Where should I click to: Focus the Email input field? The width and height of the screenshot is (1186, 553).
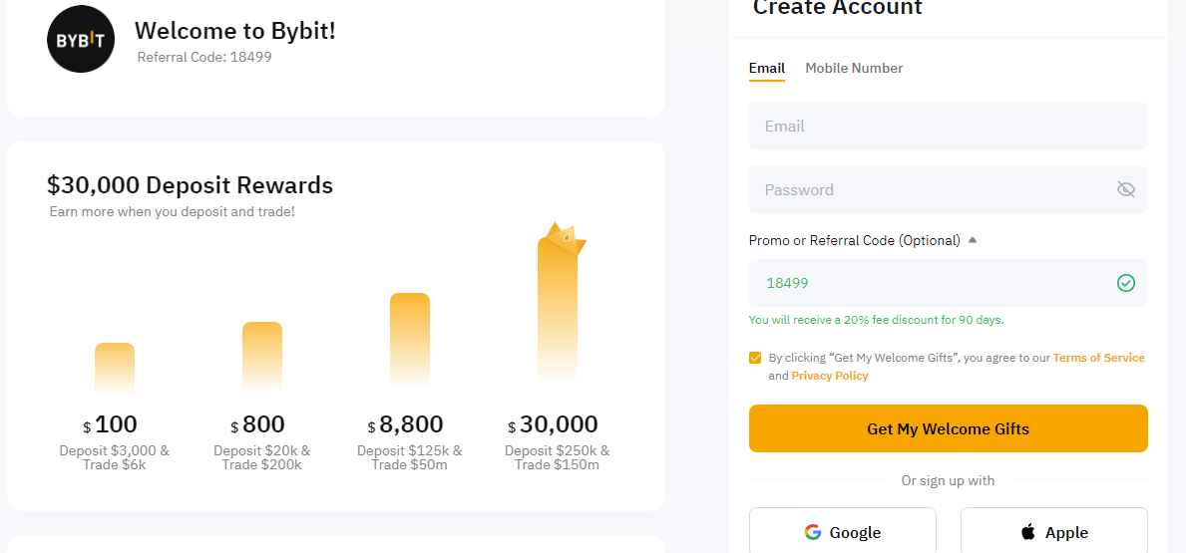(x=949, y=126)
